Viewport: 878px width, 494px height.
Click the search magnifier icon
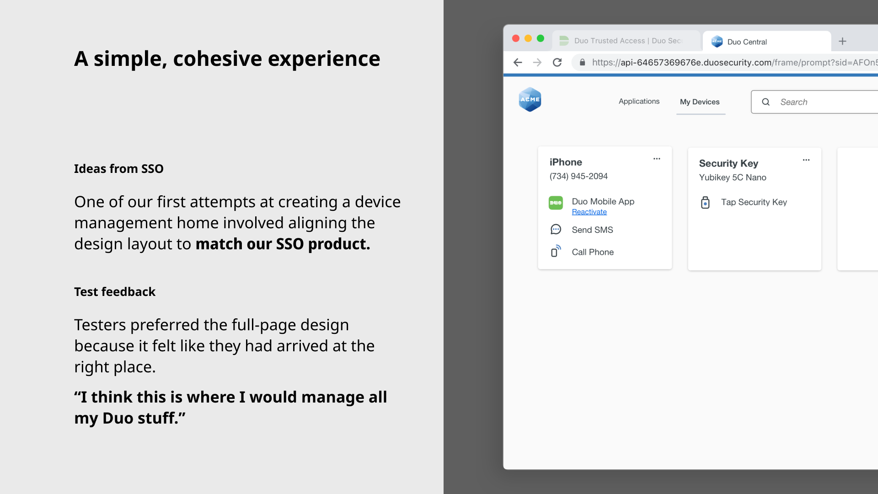click(766, 102)
